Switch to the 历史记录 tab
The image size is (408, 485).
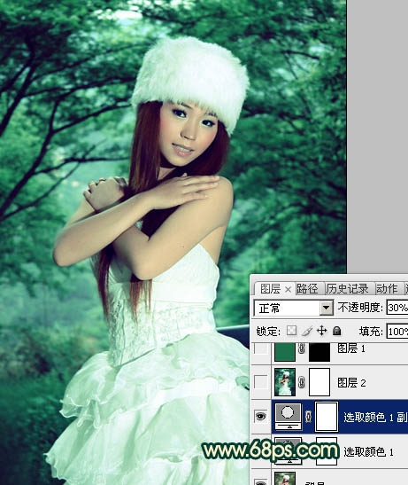(x=348, y=288)
